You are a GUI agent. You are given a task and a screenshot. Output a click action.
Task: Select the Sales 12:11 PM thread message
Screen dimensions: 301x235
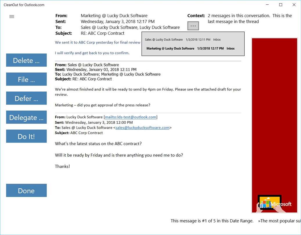click(183, 39)
